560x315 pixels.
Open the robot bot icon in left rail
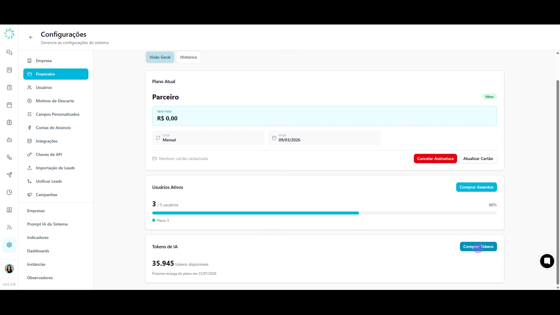(9, 140)
